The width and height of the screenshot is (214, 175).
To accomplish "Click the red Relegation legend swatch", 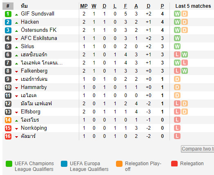I will coord(174,164).
